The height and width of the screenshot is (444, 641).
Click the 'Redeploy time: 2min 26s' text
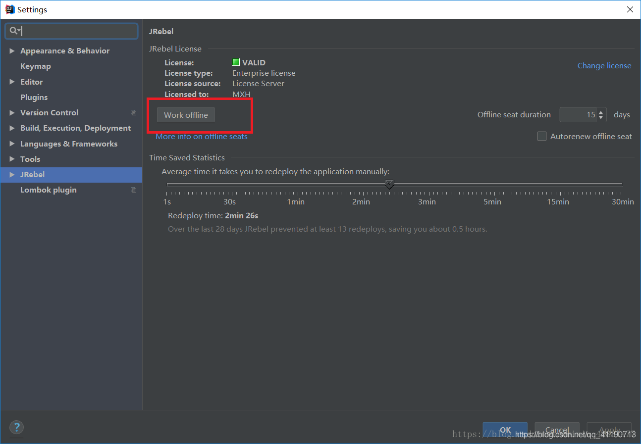[x=213, y=216]
